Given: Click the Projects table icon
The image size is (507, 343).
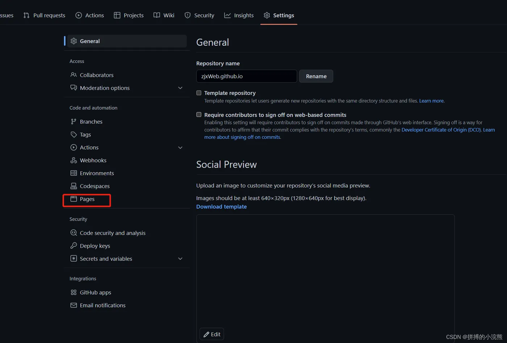Looking at the screenshot, I should coord(117,15).
